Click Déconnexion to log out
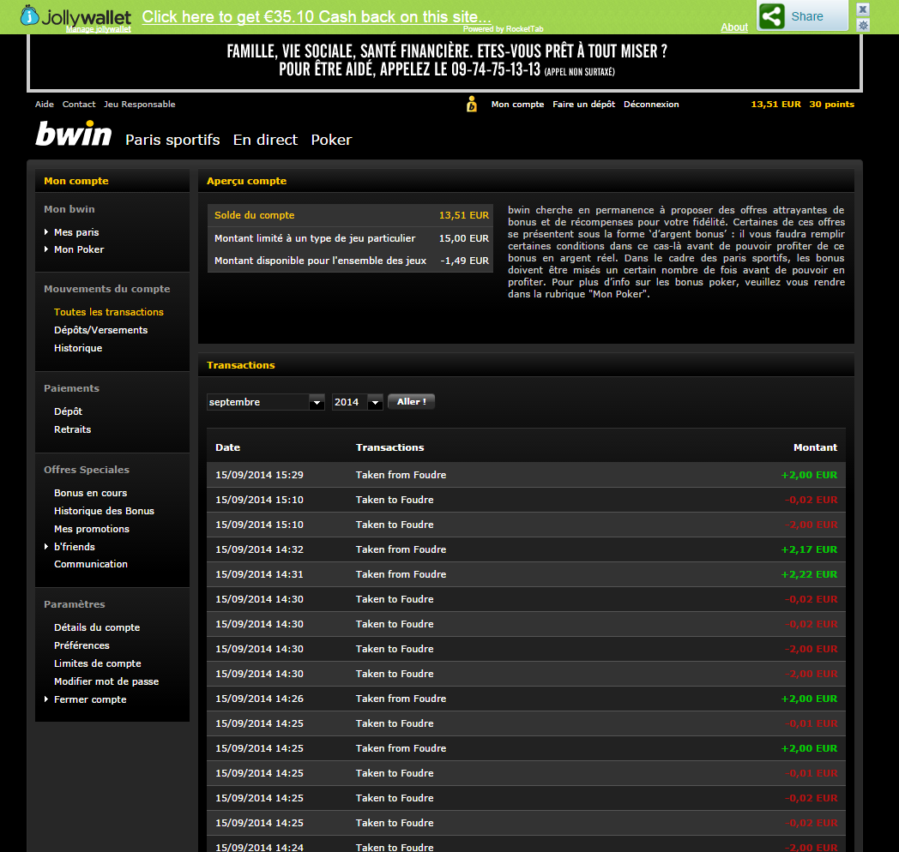899x852 pixels. click(651, 105)
